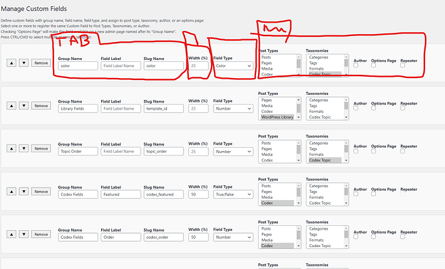Move the template_id row down
Image resolution: width=445 pixels, height=269 pixels.
tap(24, 106)
